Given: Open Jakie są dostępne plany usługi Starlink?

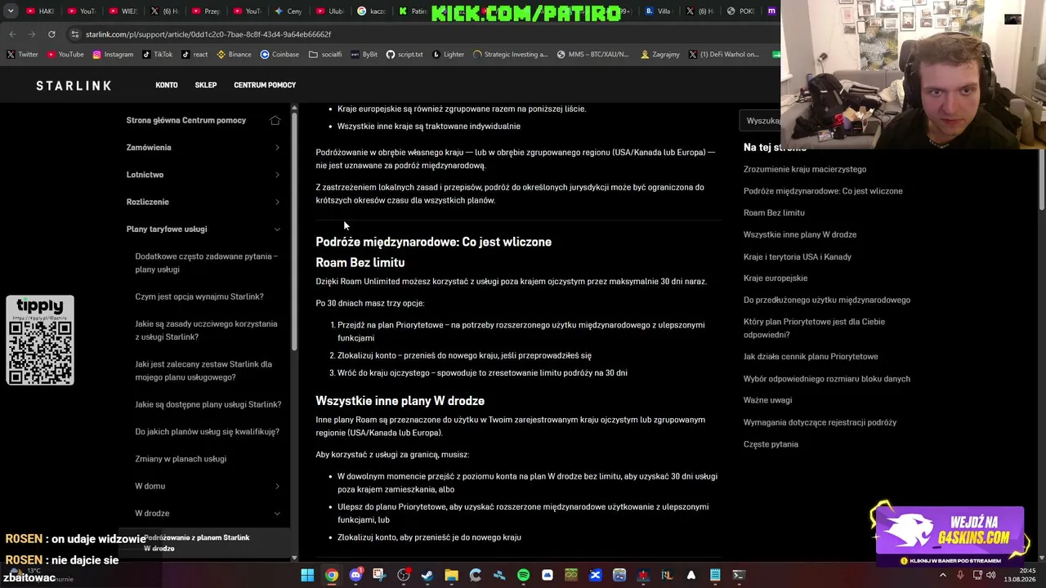Looking at the screenshot, I should click(x=208, y=404).
